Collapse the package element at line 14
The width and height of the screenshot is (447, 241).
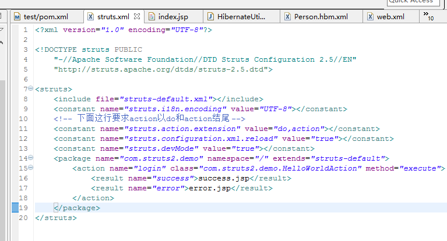[x=31, y=158]
